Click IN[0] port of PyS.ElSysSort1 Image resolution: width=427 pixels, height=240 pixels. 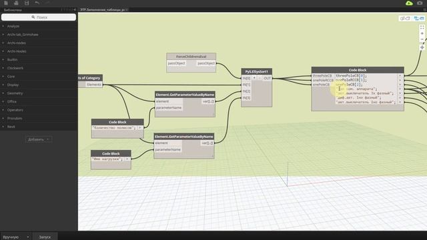click(246, 78)
